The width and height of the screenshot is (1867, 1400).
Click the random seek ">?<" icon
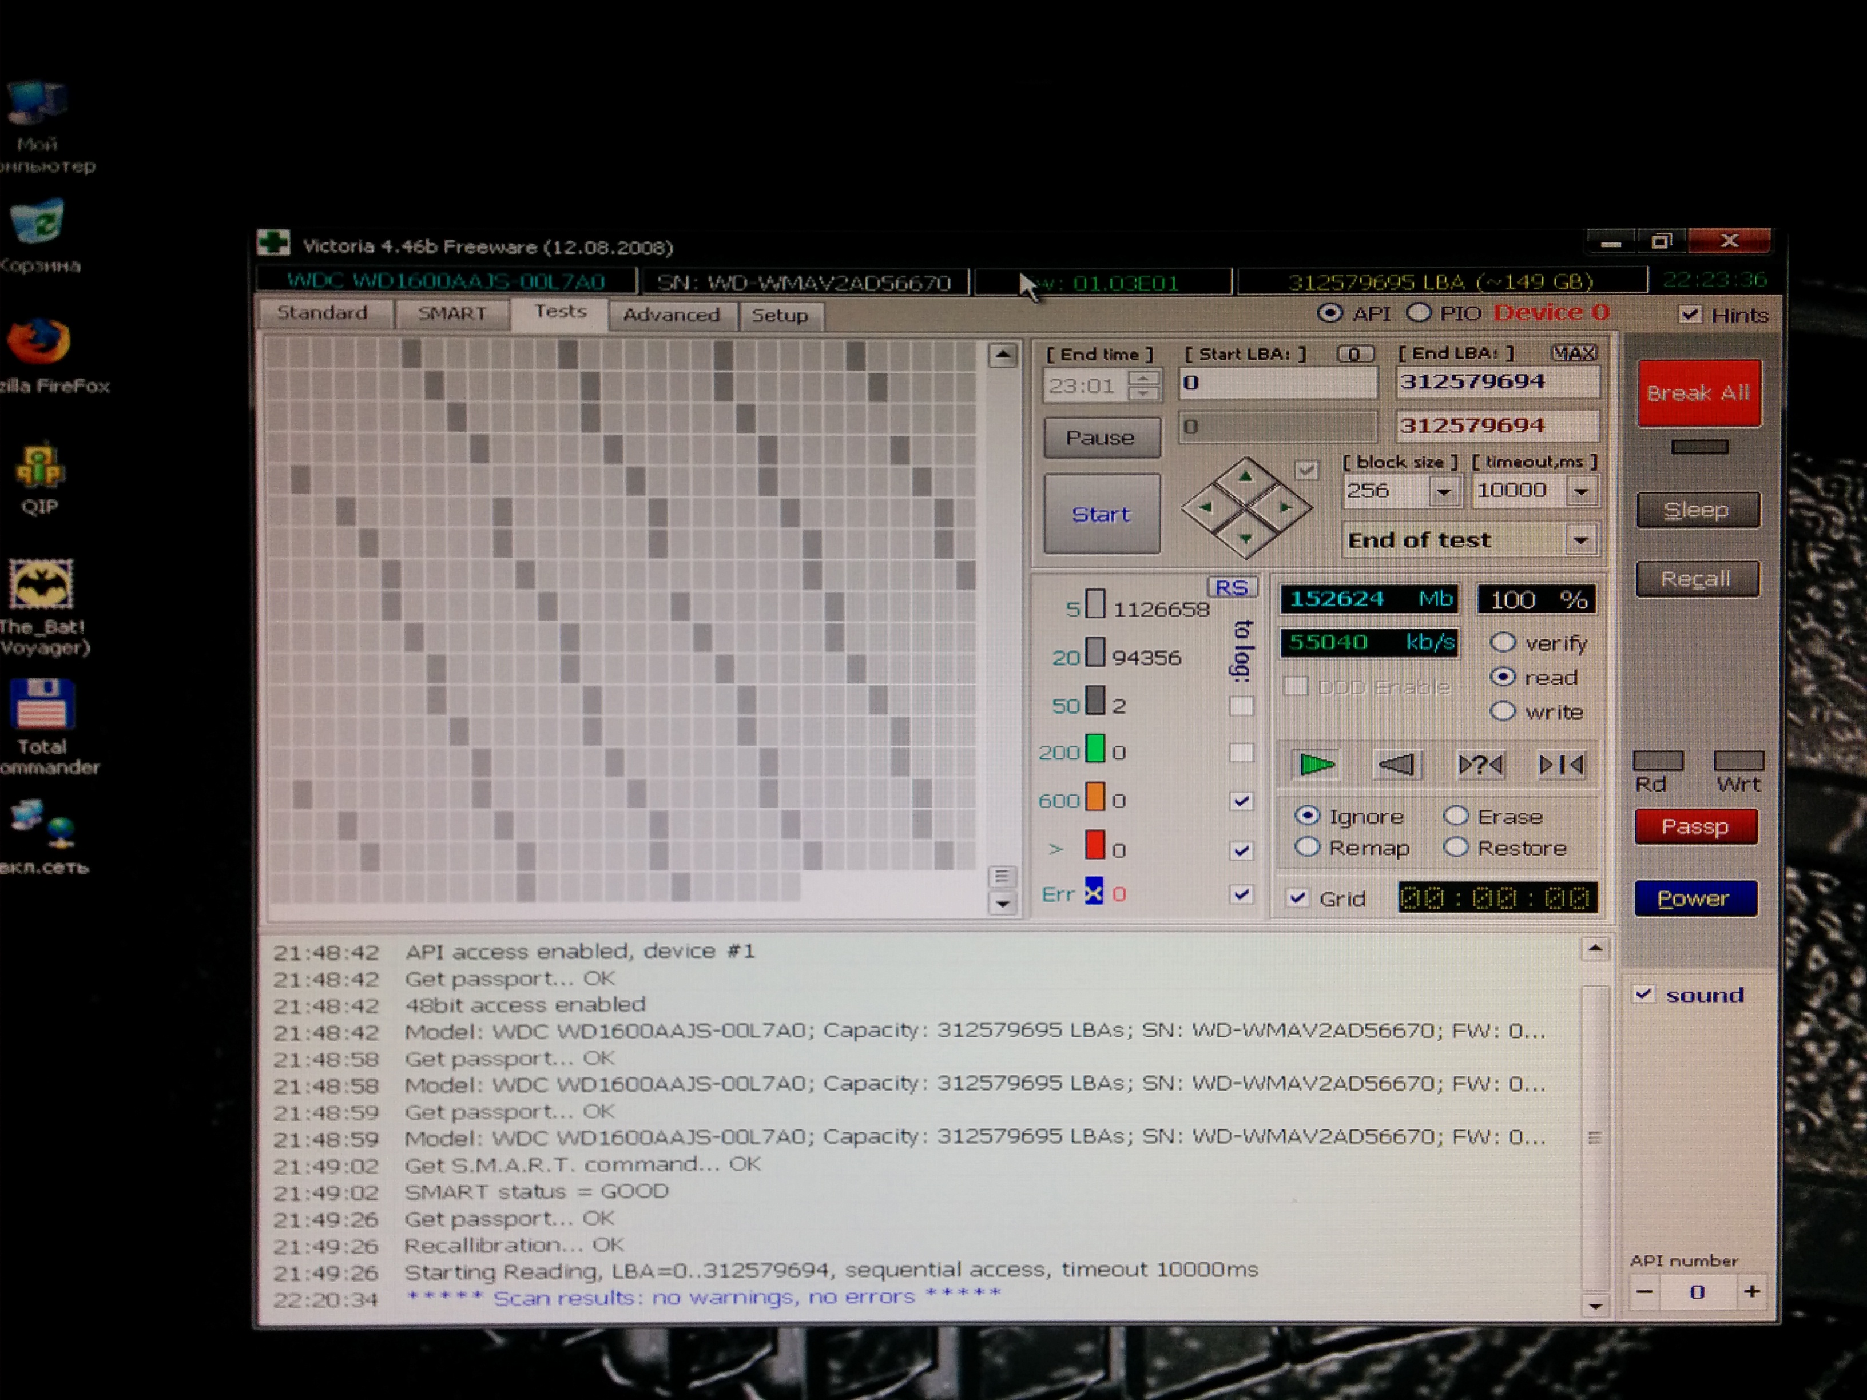click(x=1480, y=765)
